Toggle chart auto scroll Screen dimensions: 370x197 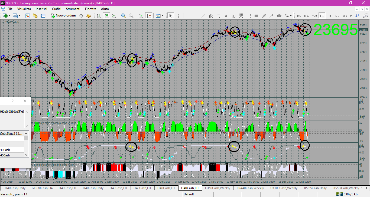click(141, 16)
